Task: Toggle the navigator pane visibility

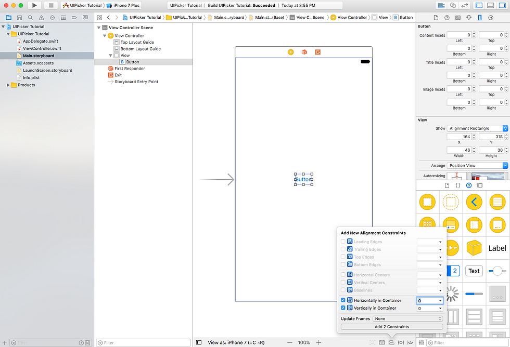Action: pos(479,5)
